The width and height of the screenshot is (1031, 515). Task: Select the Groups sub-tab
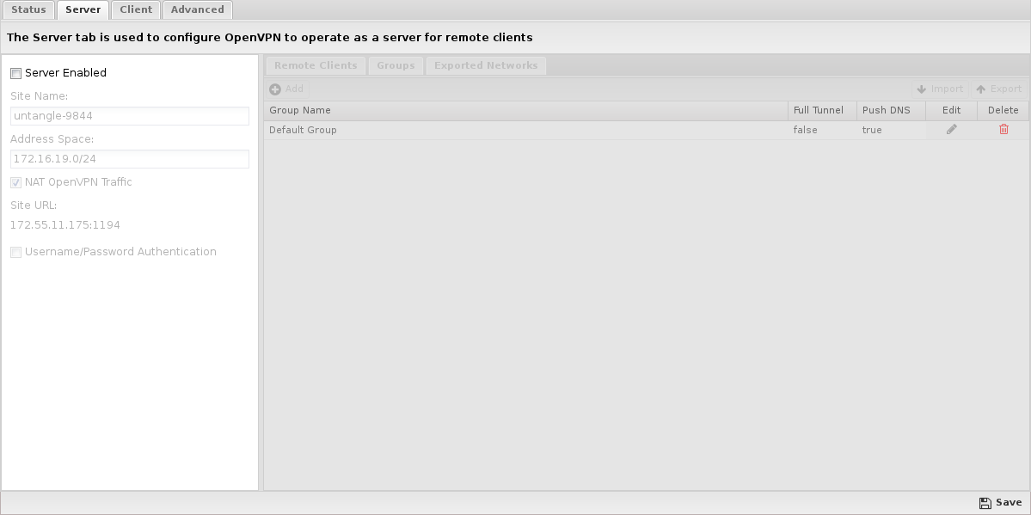[396, 66]
